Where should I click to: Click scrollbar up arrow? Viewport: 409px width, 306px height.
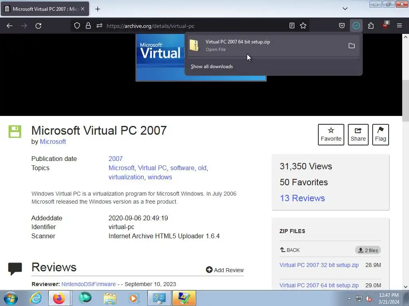pos(405,37)
